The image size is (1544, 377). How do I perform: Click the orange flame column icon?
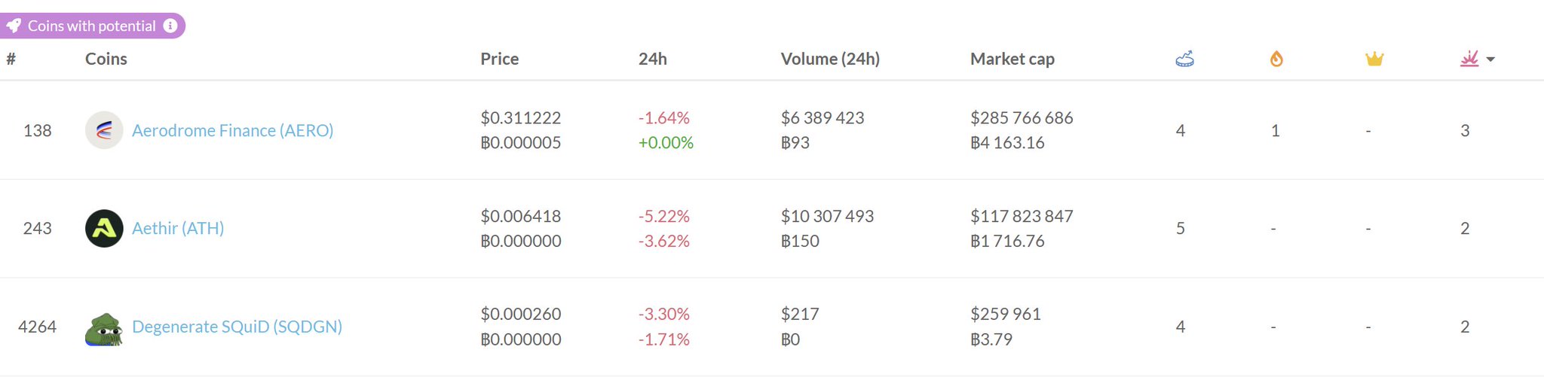coord(1276,59)
